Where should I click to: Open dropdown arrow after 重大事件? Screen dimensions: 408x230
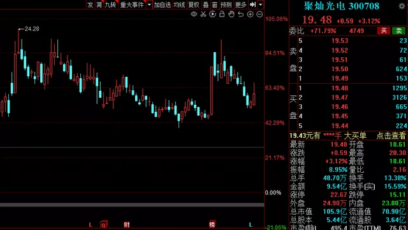(x=149, y=4)
